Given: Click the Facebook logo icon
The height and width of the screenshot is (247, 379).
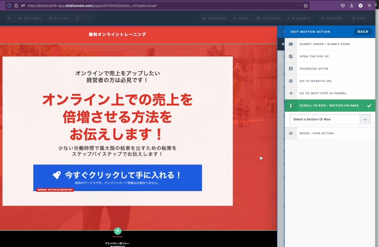Looking at the screenshot, I should pyautogui.click(x=291, y=69).
